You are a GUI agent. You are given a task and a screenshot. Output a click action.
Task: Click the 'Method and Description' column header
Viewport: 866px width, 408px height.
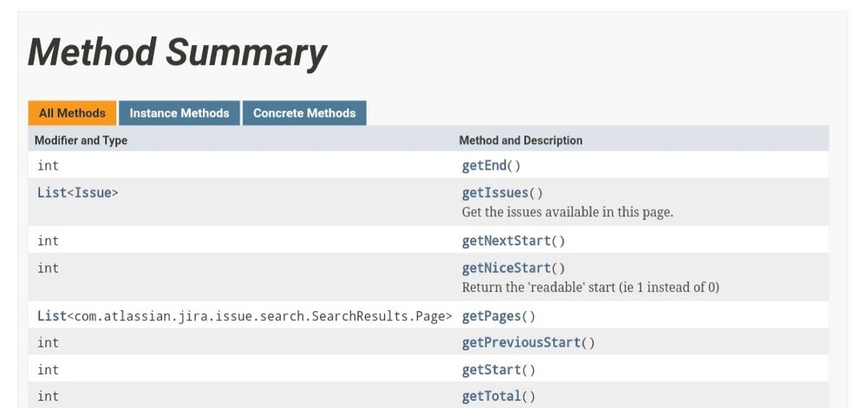pos(520,140)
